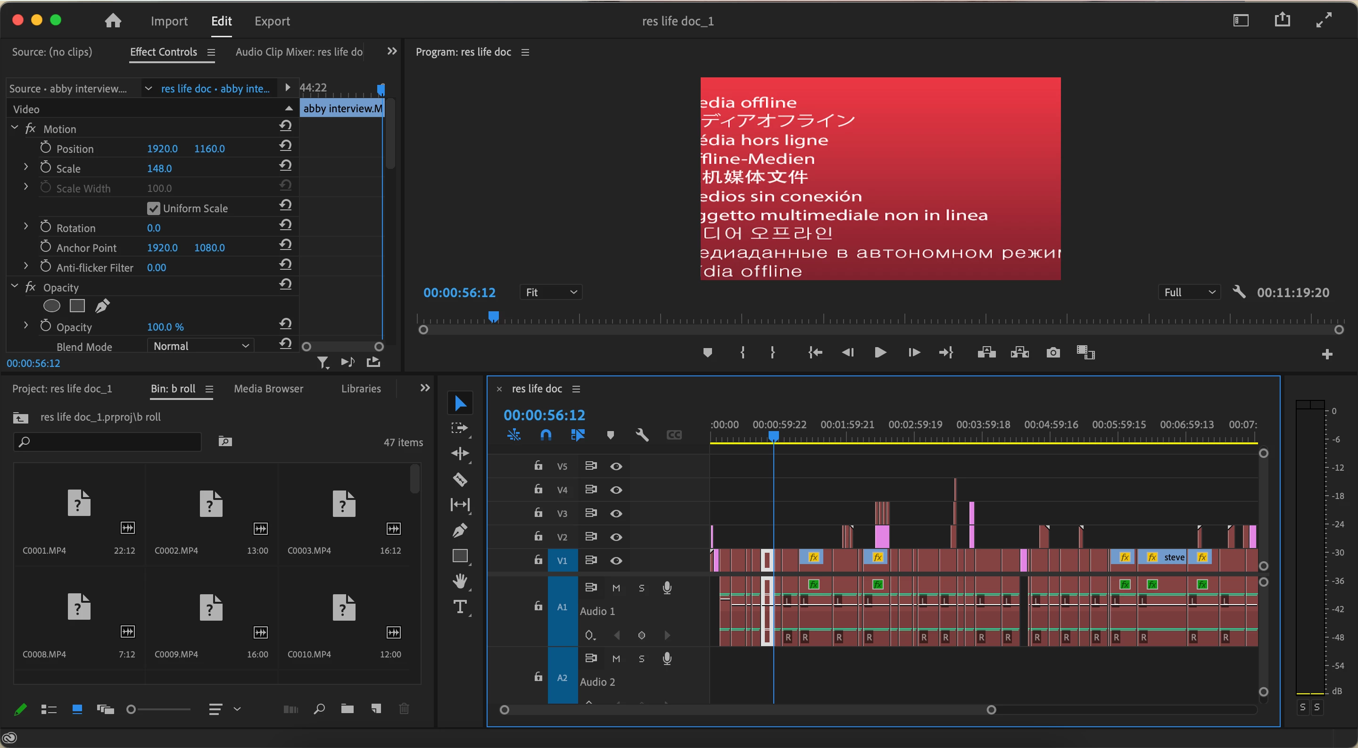Select the Razor tool in toolbar

tap(460, 479)
